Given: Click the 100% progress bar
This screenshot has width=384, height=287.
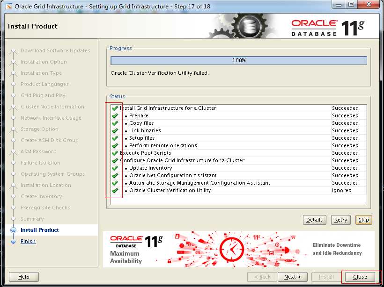Looking at the screenshot, I should click(x=239, y=60).
